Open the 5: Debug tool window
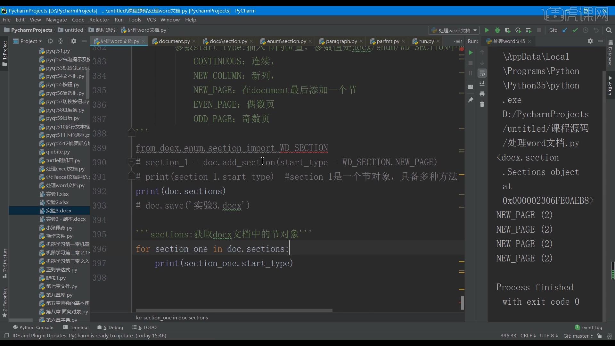 point(110,327)
